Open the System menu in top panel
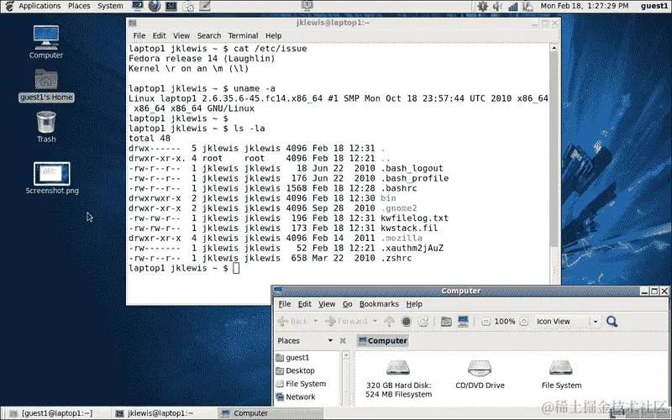 (x=110, y=6)
